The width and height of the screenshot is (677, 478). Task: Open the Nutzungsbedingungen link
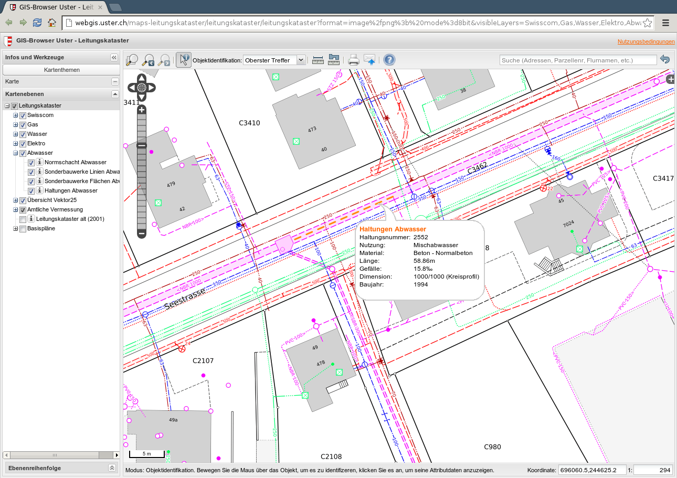click(x=646, y=41)
